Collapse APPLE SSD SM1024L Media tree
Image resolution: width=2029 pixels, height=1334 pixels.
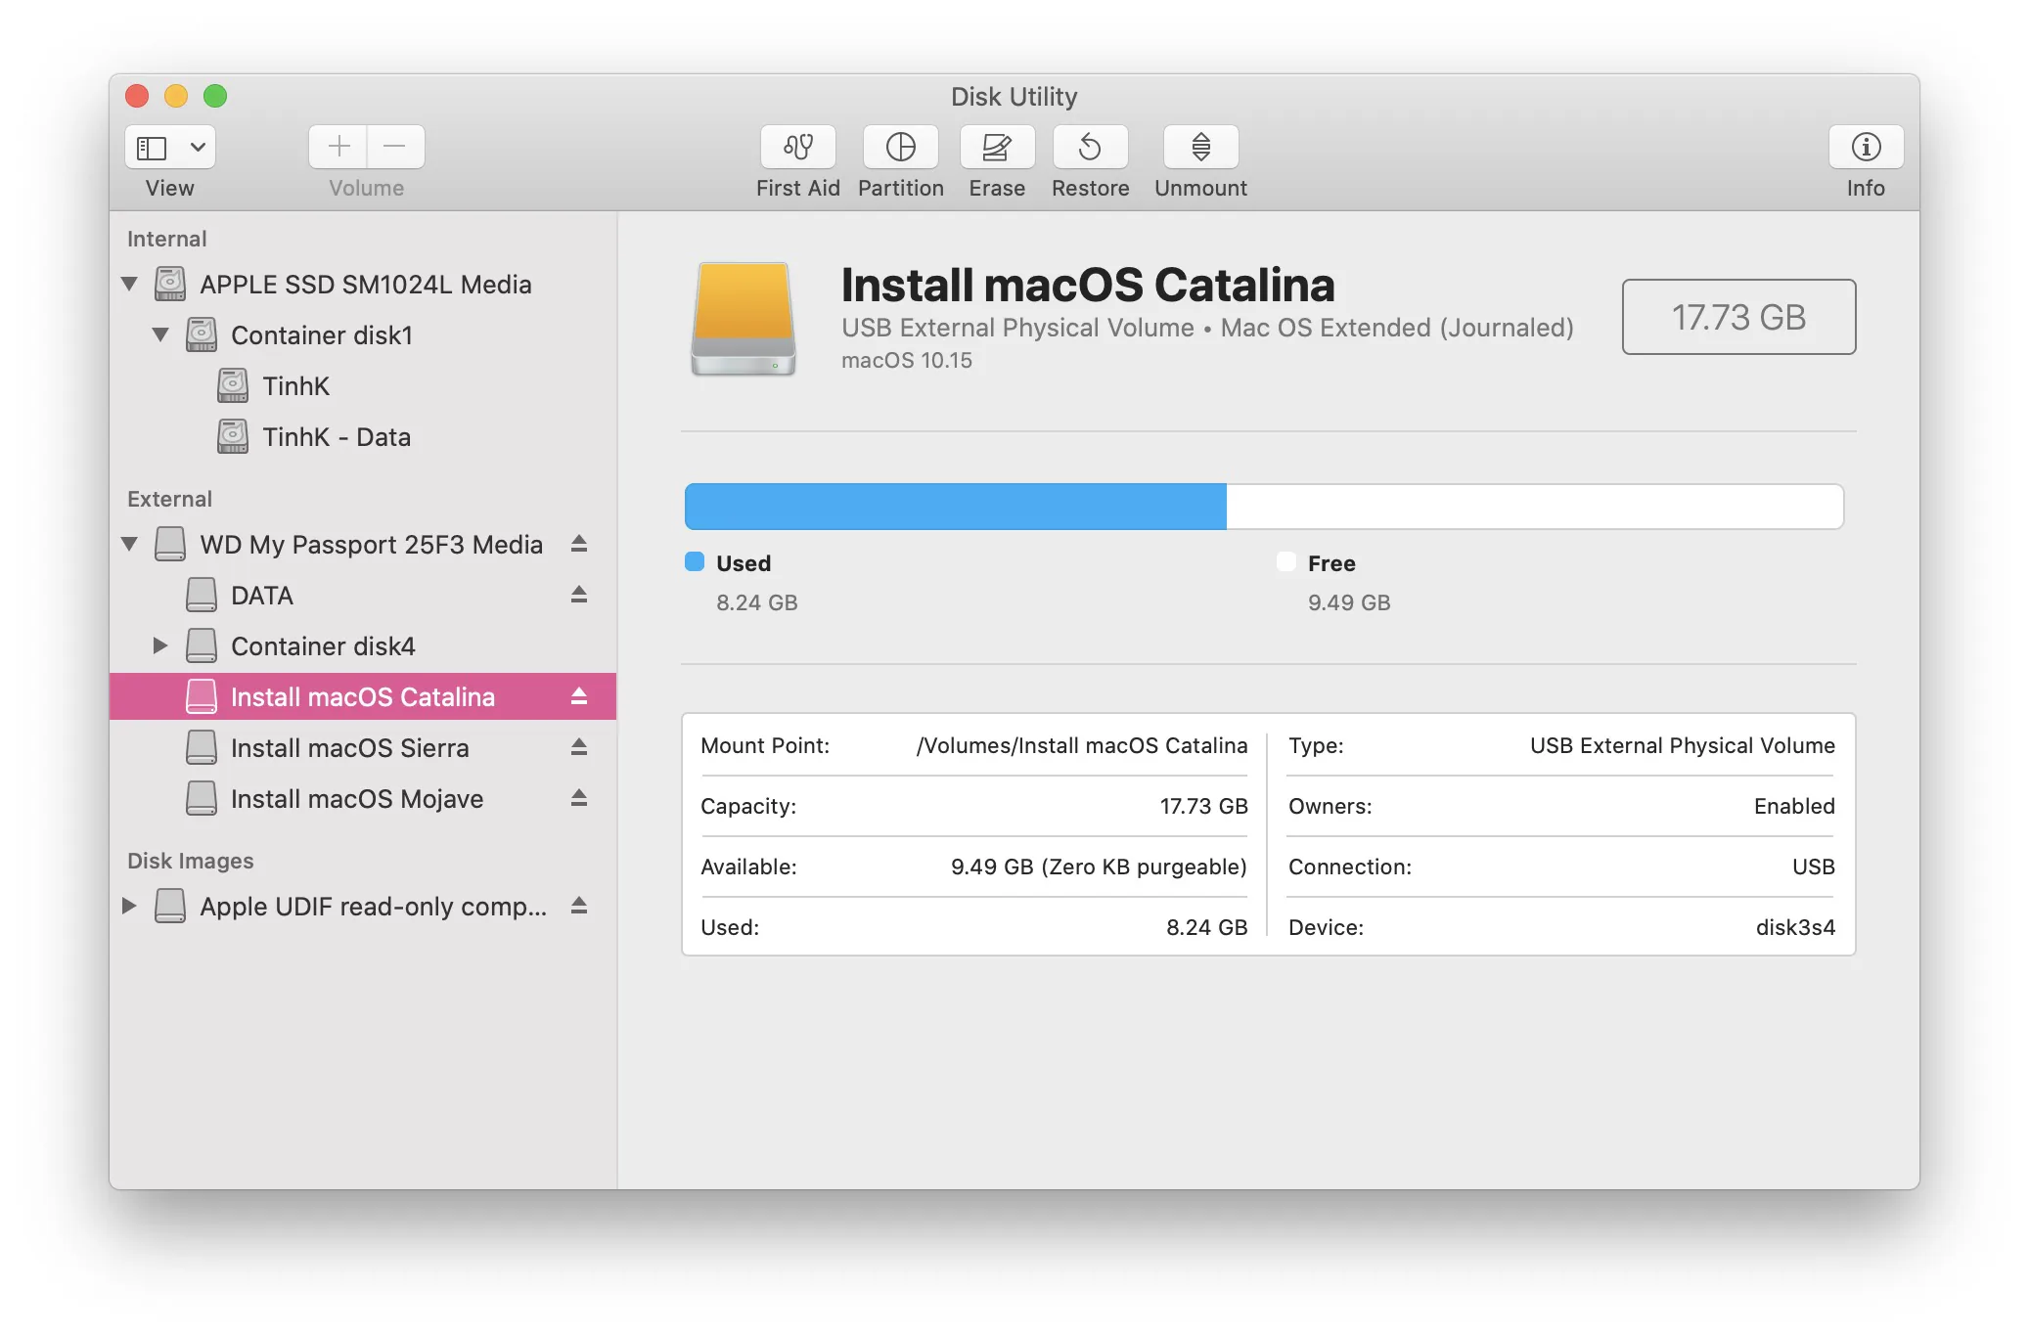tap(129, 284)
